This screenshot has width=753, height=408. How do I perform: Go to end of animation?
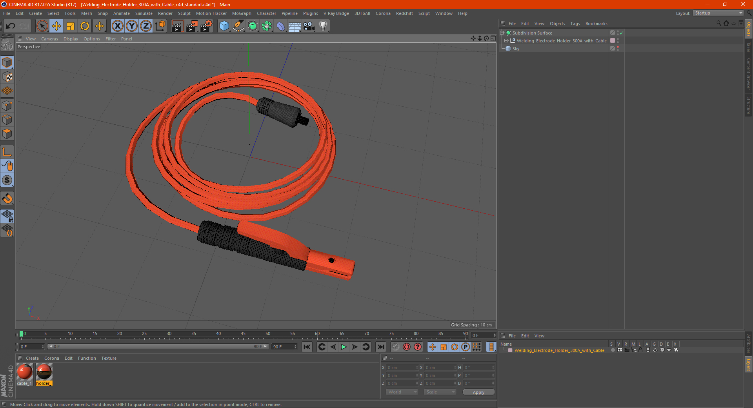tap(380, 347)
